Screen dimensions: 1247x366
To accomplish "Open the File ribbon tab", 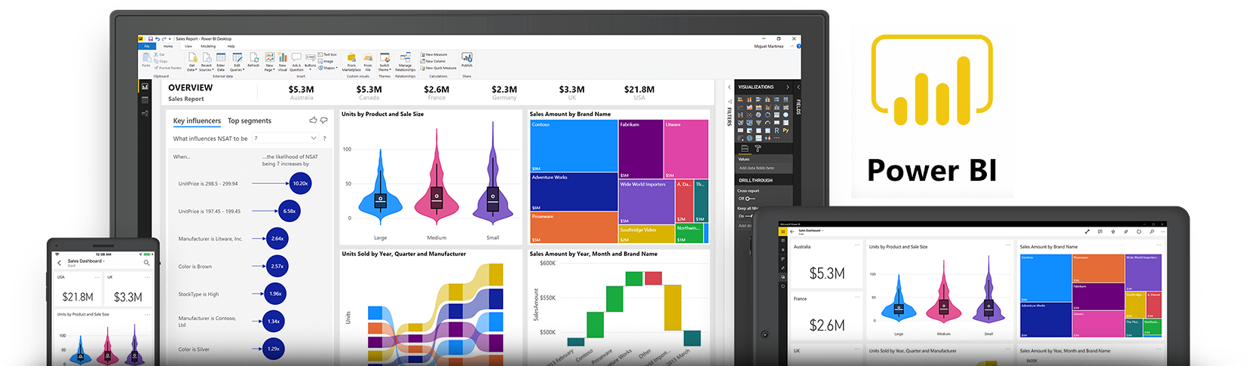I will tap(147, 46).
